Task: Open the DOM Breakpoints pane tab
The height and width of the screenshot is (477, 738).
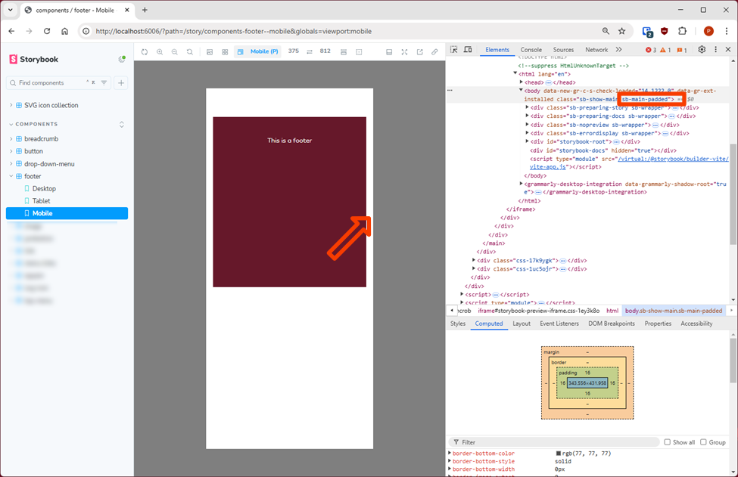Action: [612, 324]
